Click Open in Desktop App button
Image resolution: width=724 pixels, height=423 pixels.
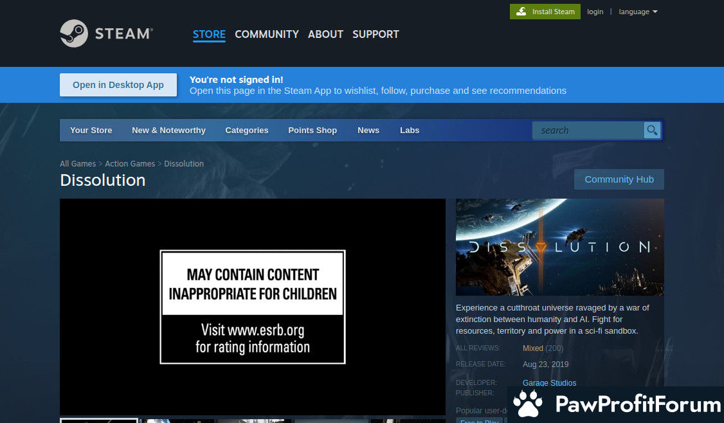pos(118,85)
